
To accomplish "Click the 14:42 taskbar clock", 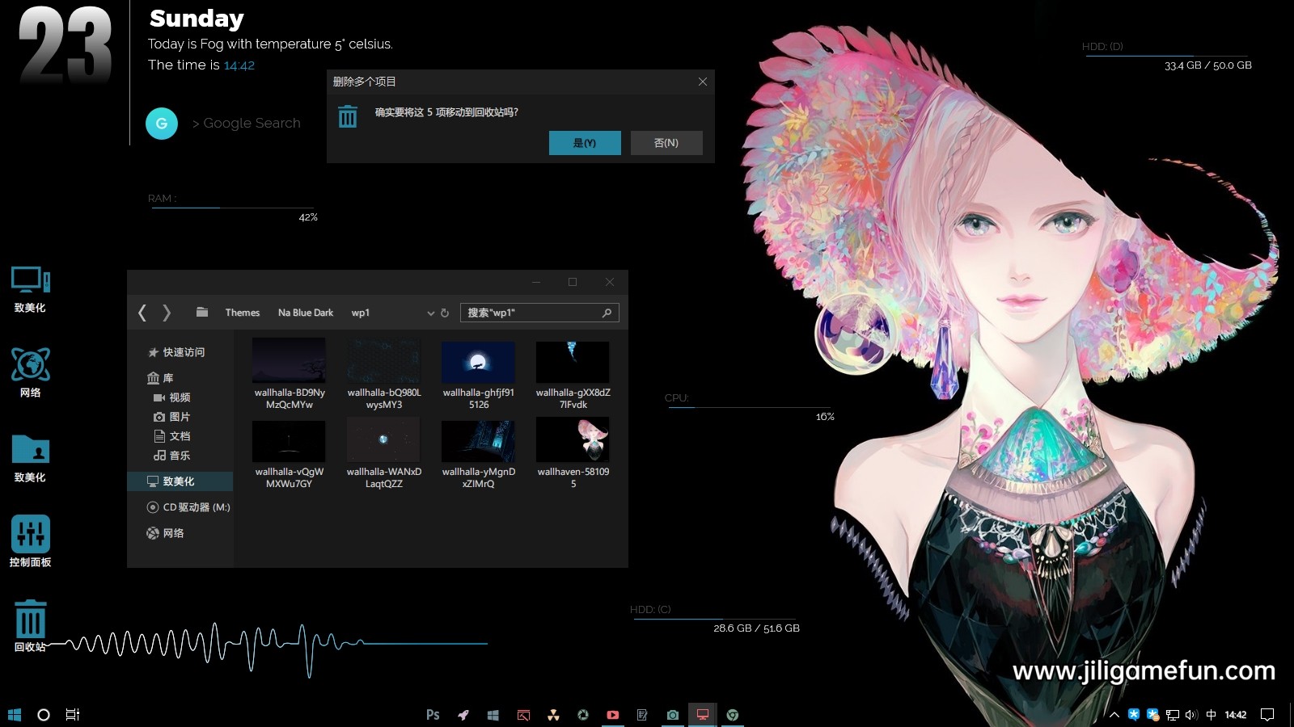I will tap(1236, 715).
